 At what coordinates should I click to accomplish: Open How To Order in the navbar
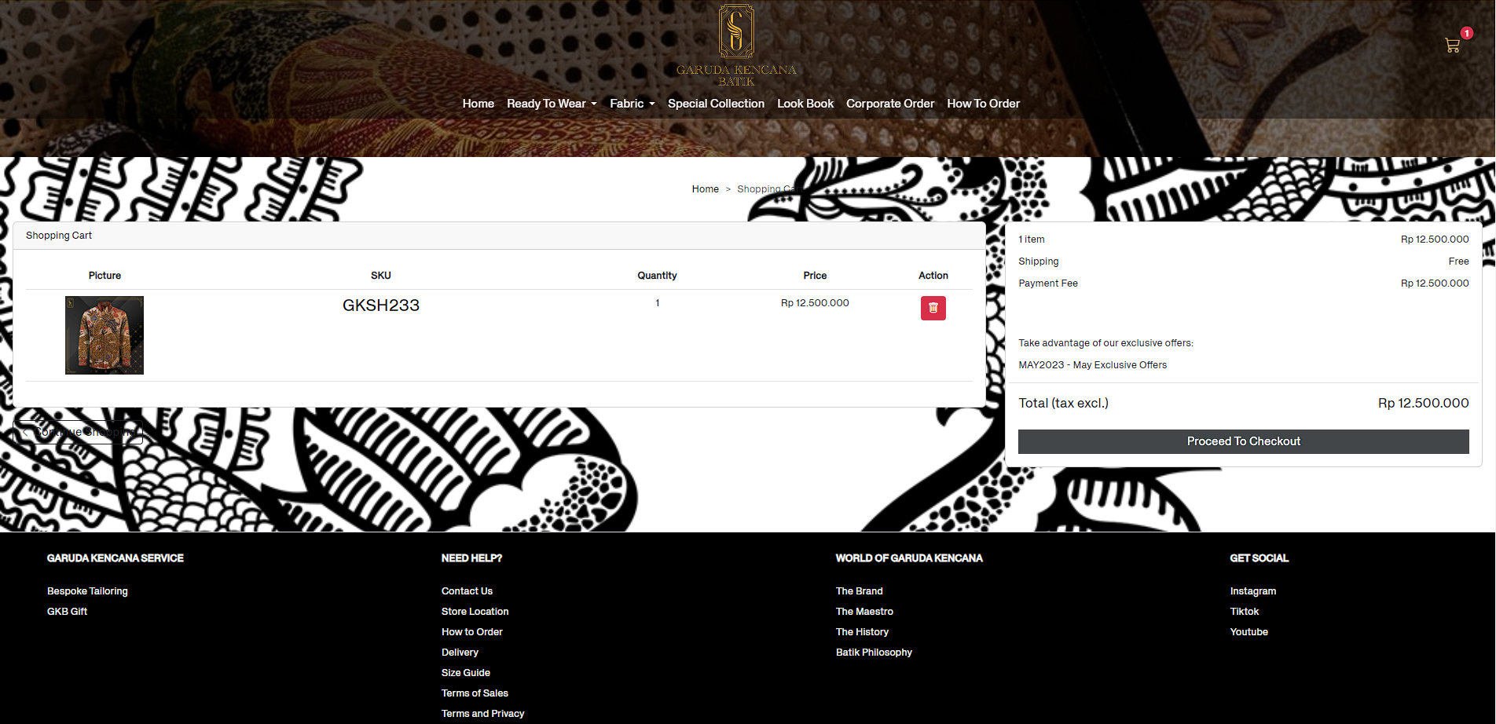point(983,104)
